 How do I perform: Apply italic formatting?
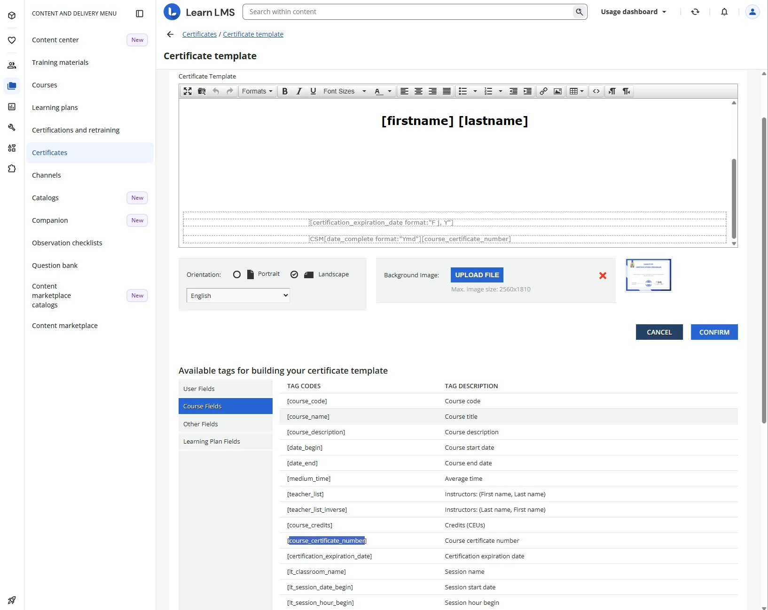299,91
